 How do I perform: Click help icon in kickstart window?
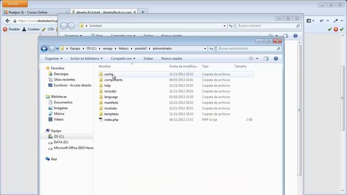[295, 36]
